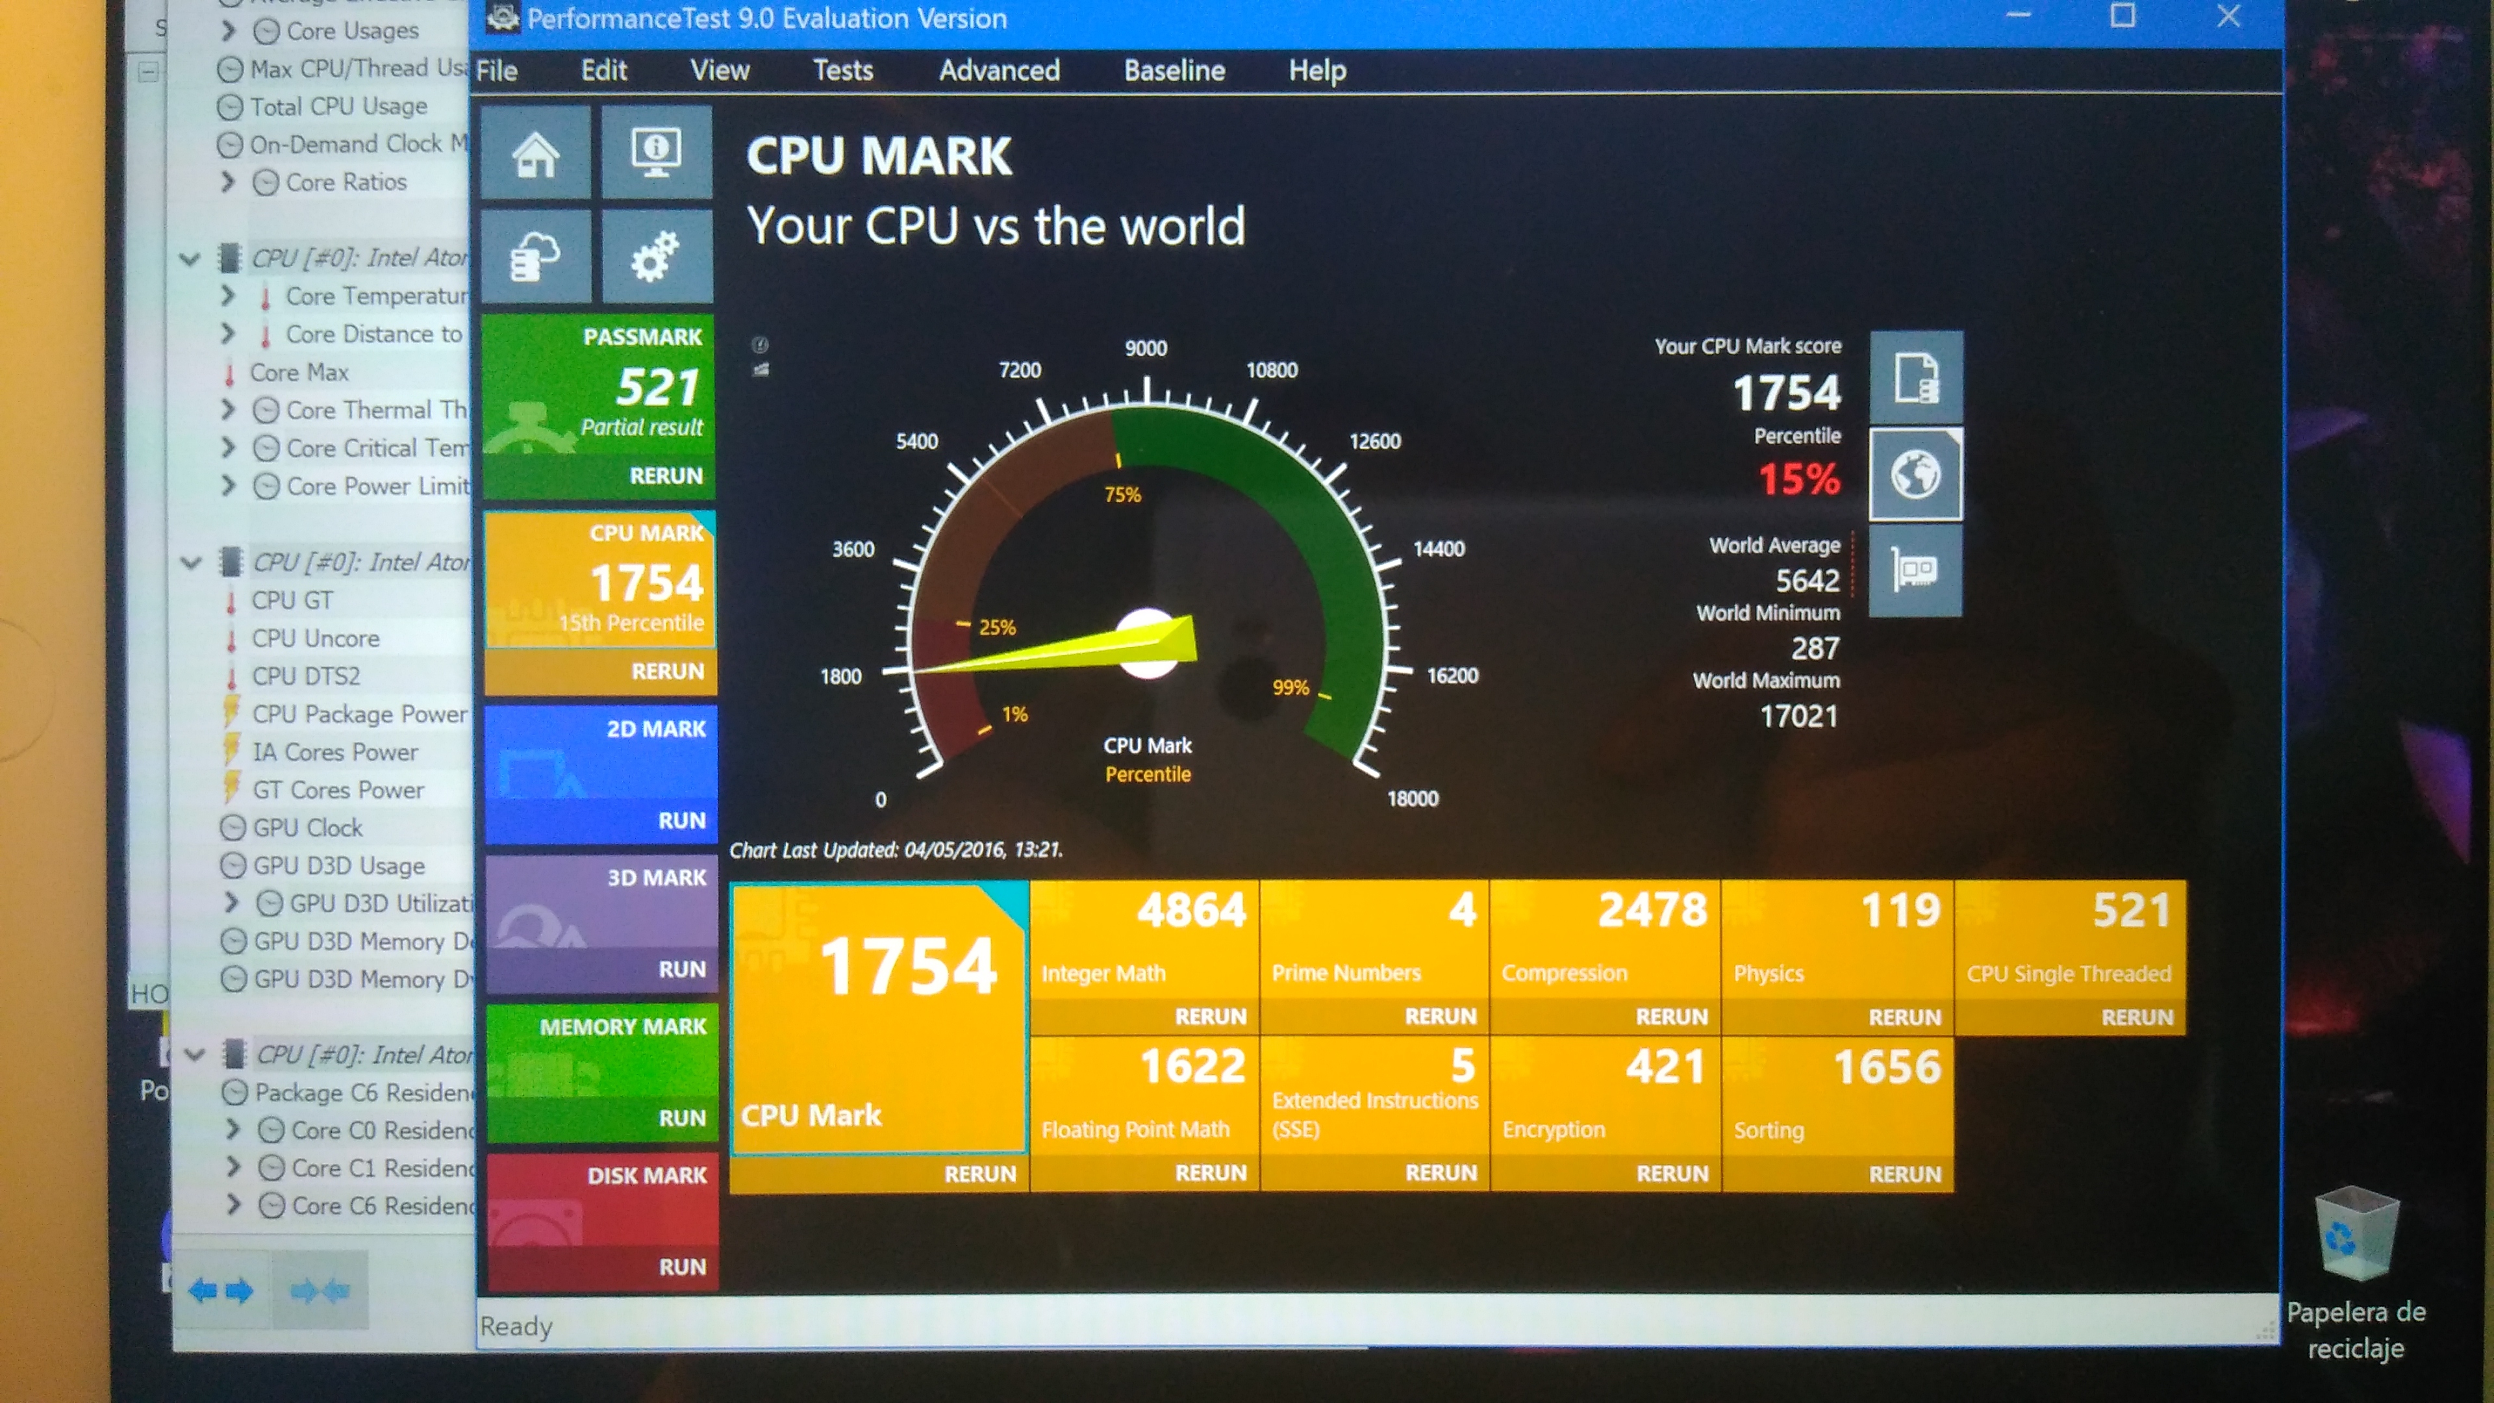Click the results document icon

[x=1916, y=377]
